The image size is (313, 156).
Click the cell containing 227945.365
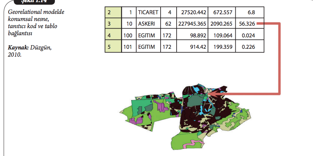[192, 24]
